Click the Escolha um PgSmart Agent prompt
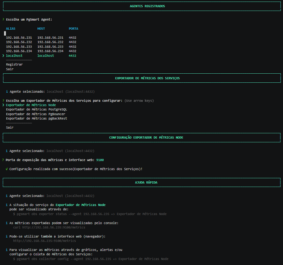Screen dimensions: 283x265 29,20
